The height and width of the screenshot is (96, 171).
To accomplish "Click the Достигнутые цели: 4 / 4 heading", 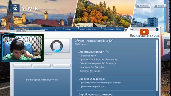I will coord(94,52).
